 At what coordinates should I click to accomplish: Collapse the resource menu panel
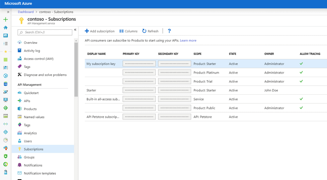(75, 30)
